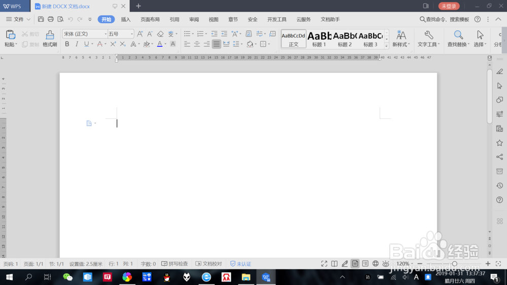Switch to the 引用 tab

tap(174, 19)
